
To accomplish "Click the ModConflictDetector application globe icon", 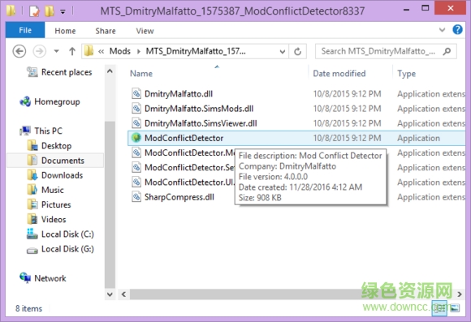I will [x=136, y=138].
